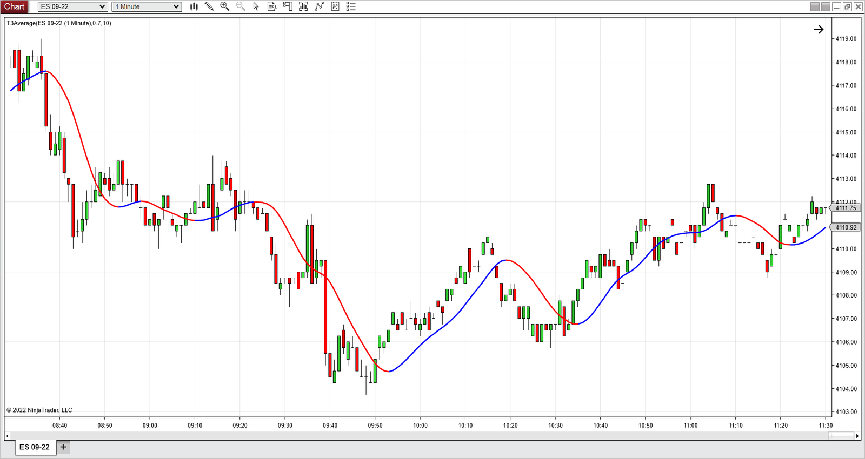The height and width of the screenshot is (459, 865).
Task: Click the return-to-current-bar arrow on chart
Action: pos(819,30)
